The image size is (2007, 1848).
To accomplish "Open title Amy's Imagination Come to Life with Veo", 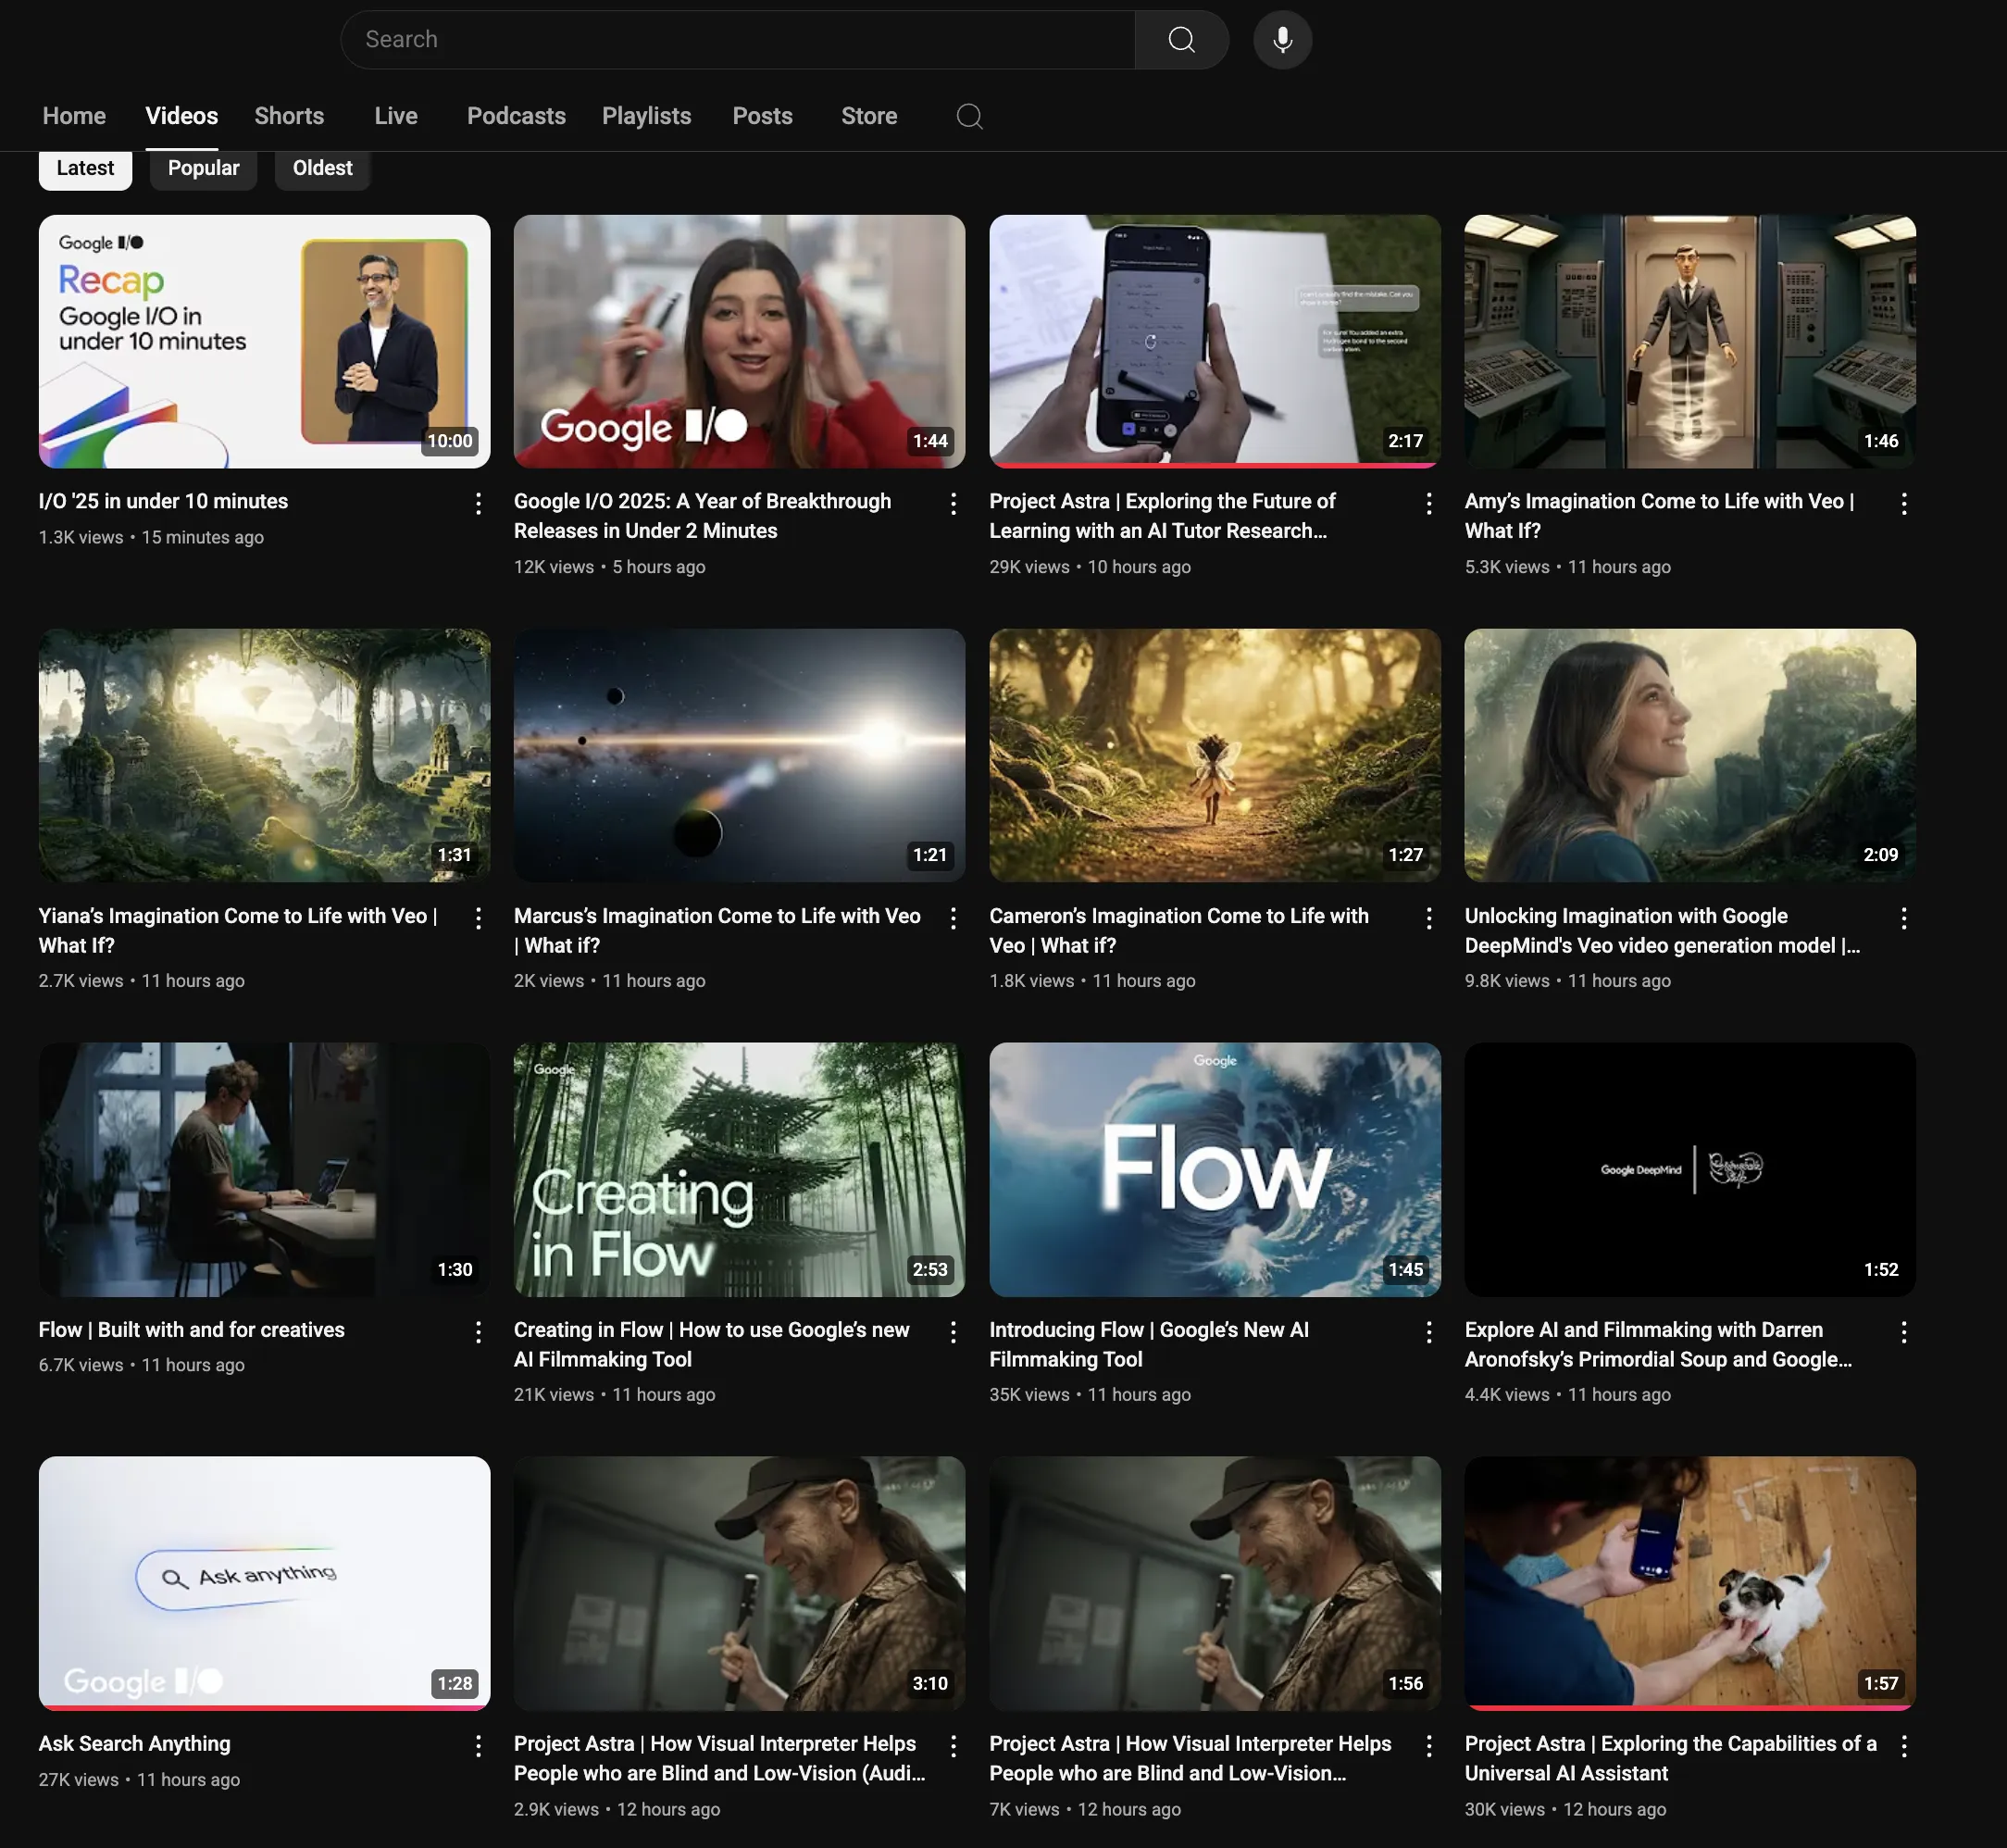I will (x=1659, y=516).
